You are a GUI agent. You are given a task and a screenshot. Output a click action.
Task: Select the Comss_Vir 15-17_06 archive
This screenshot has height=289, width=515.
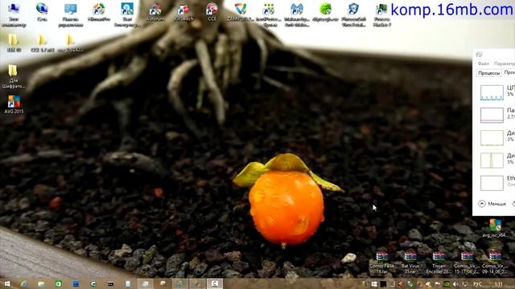pos(467,263)
